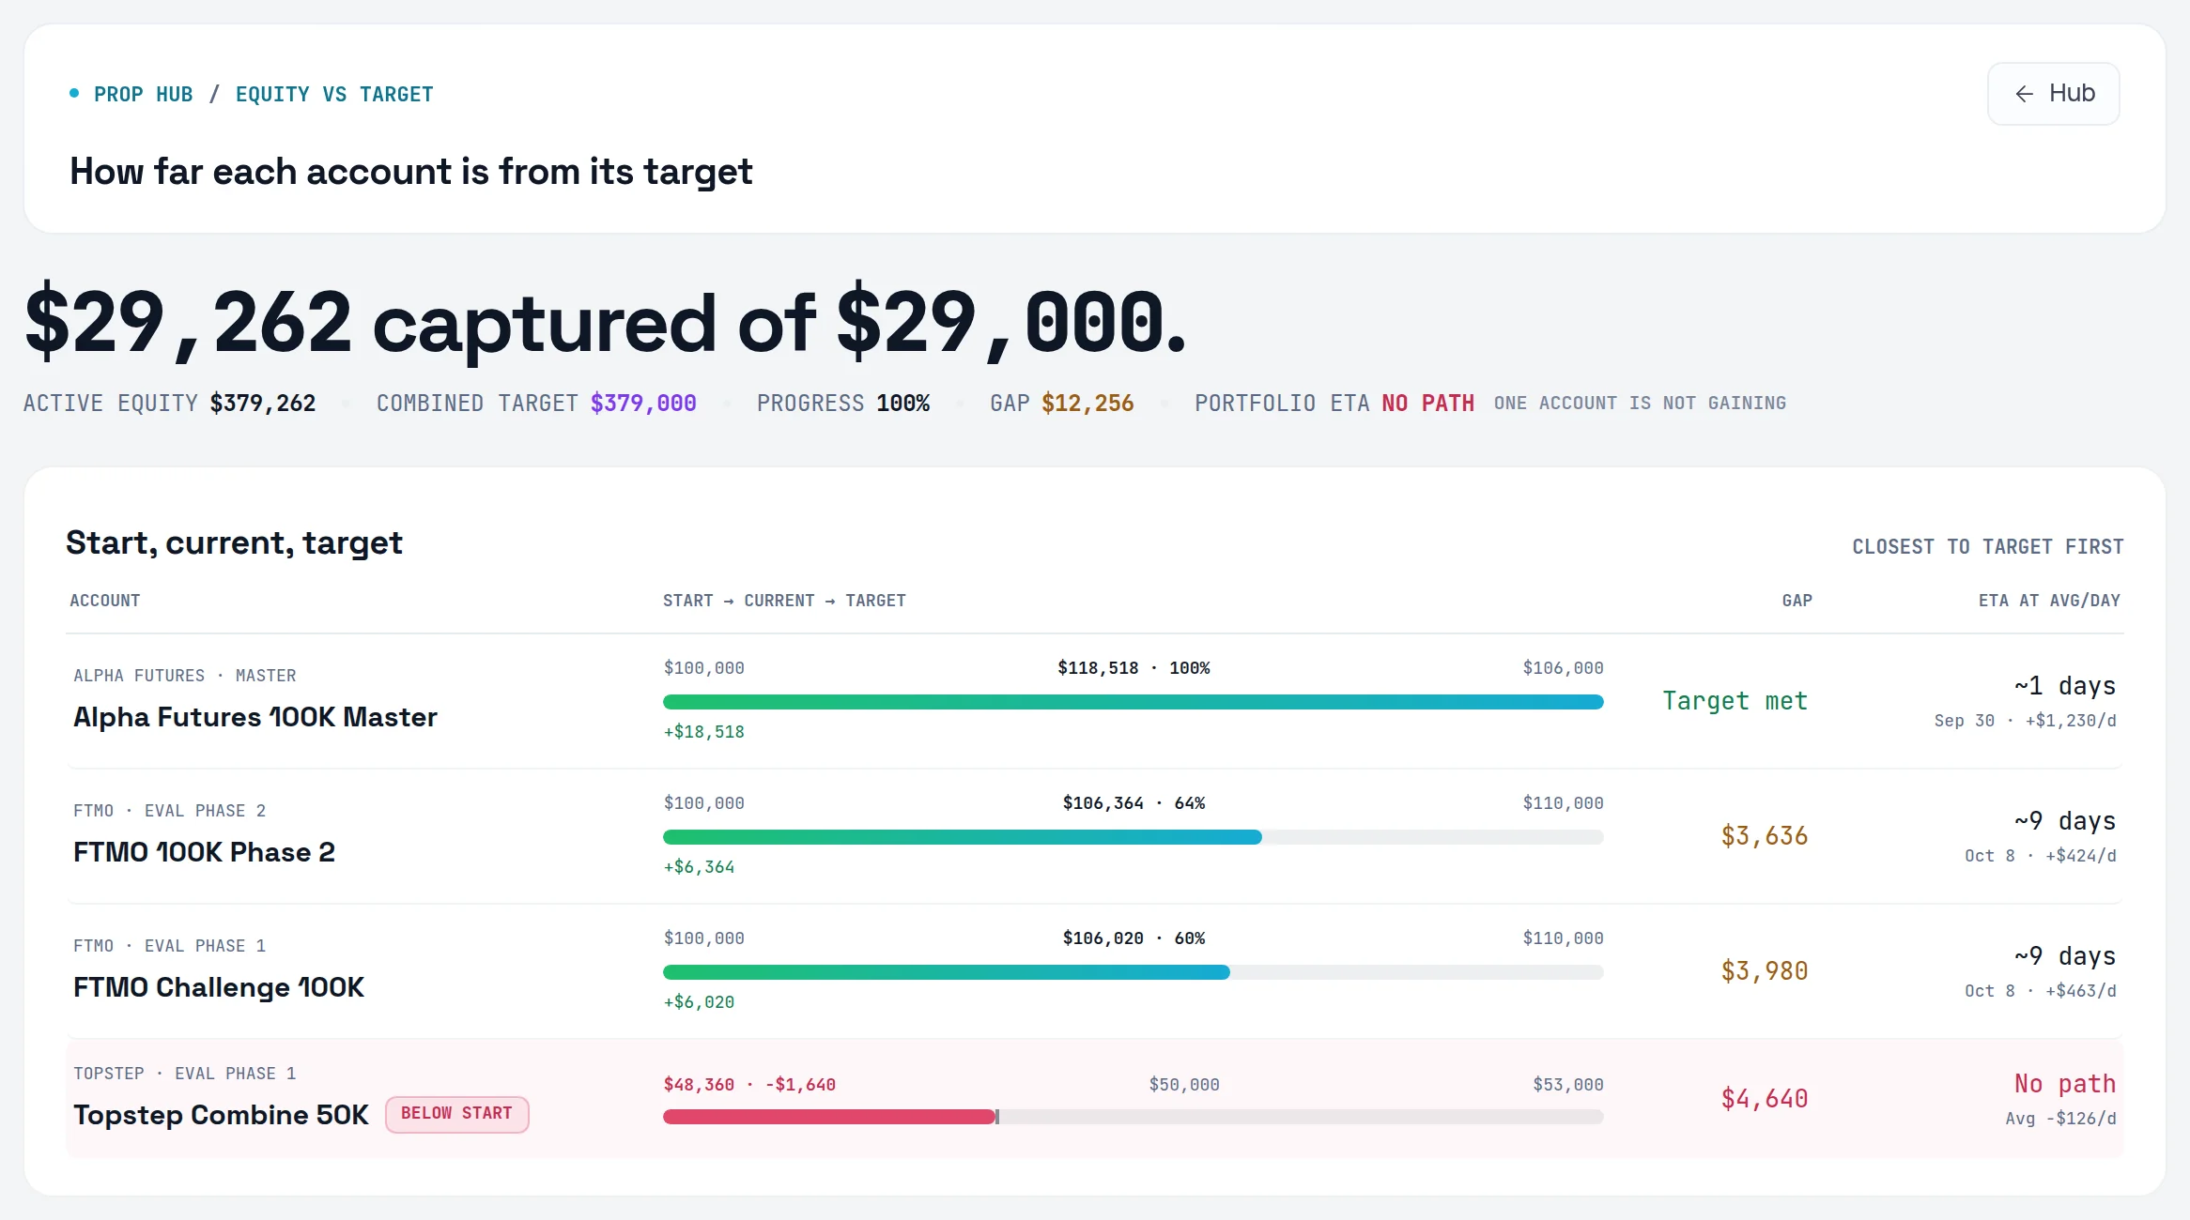The height and width of the screenshot is (1220, 2190).
Task: Click the +$18,518 gain value
Action: (703, 732)
